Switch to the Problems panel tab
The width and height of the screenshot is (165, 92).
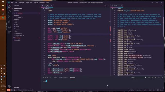coord(46,78)
